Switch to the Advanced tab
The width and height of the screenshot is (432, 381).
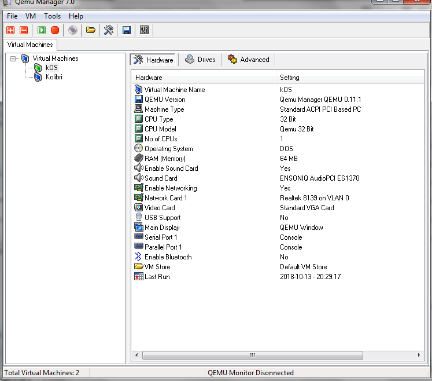[x=249, y=60]
